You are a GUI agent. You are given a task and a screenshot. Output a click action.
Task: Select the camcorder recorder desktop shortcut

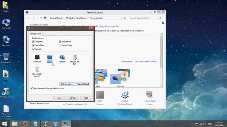(6, 93)
